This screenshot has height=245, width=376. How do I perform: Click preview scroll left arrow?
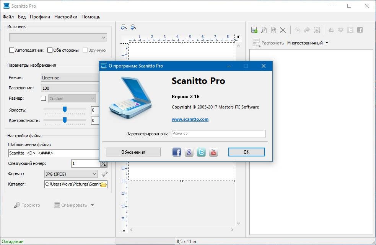pyautogui.click(x=131, y=230)
